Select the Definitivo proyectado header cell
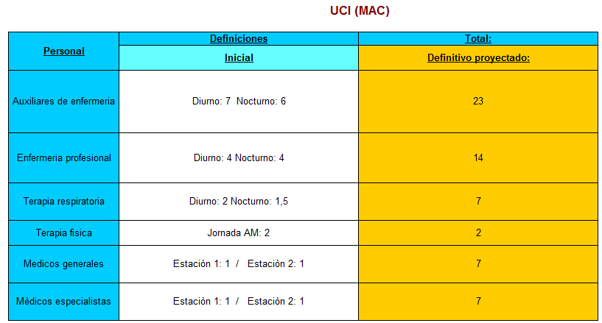 tap(477, 57)
